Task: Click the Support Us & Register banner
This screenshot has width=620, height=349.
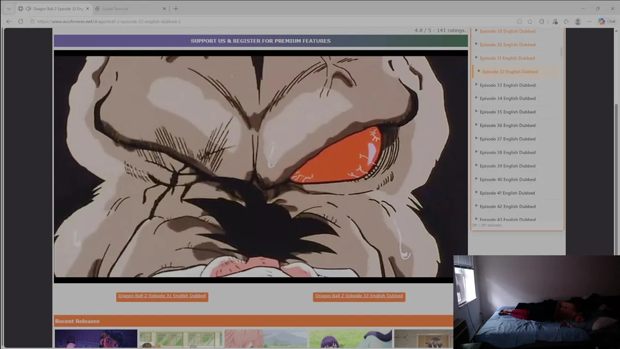Action: [261, 41]
